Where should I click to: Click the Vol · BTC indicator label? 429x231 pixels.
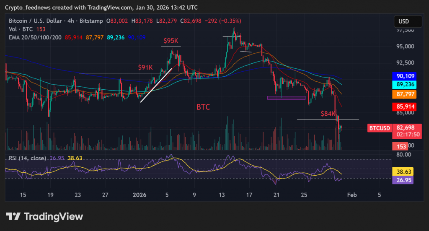click(x=21, y=29)
